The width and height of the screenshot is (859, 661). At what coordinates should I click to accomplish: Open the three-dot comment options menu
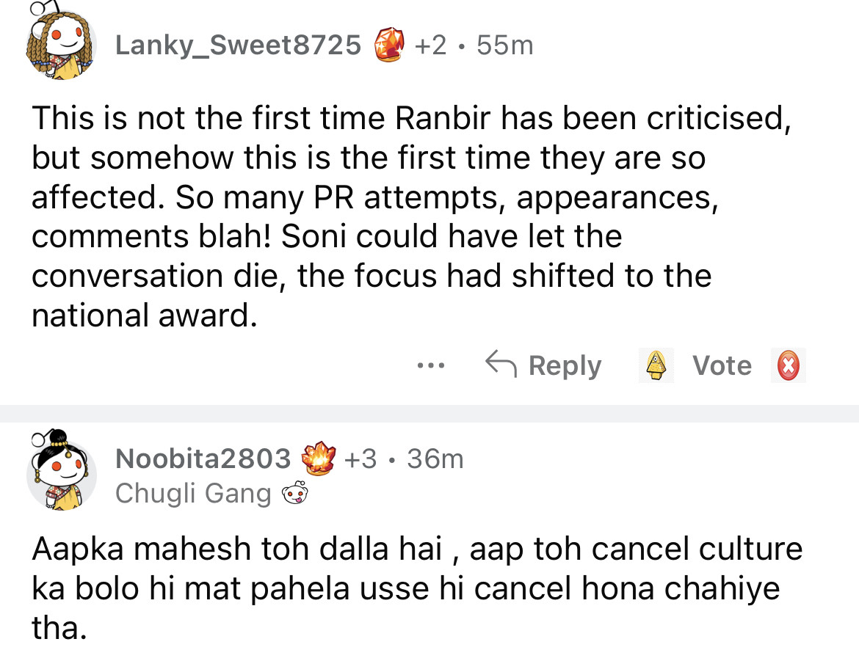[x=430, y=365]
